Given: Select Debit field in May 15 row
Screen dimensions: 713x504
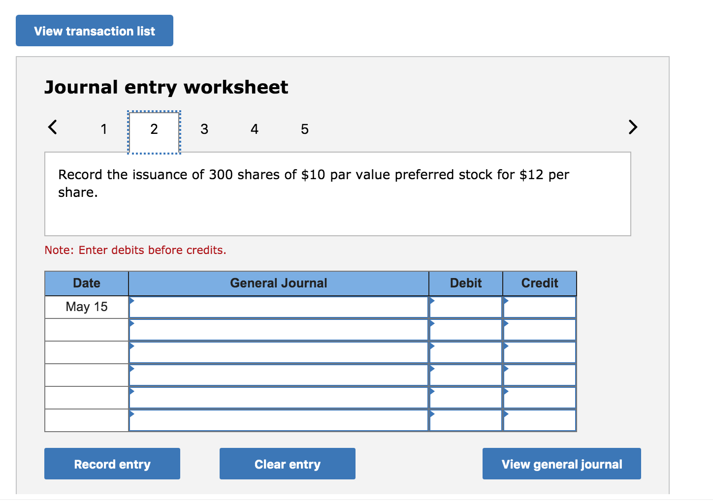Looking at the screenshot, I should pos(466,307).
